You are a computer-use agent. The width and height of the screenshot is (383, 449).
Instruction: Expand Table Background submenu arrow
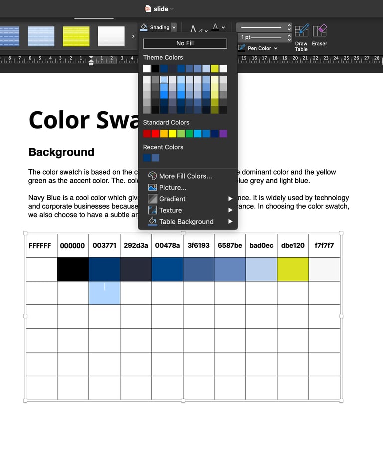click(230, 222)
